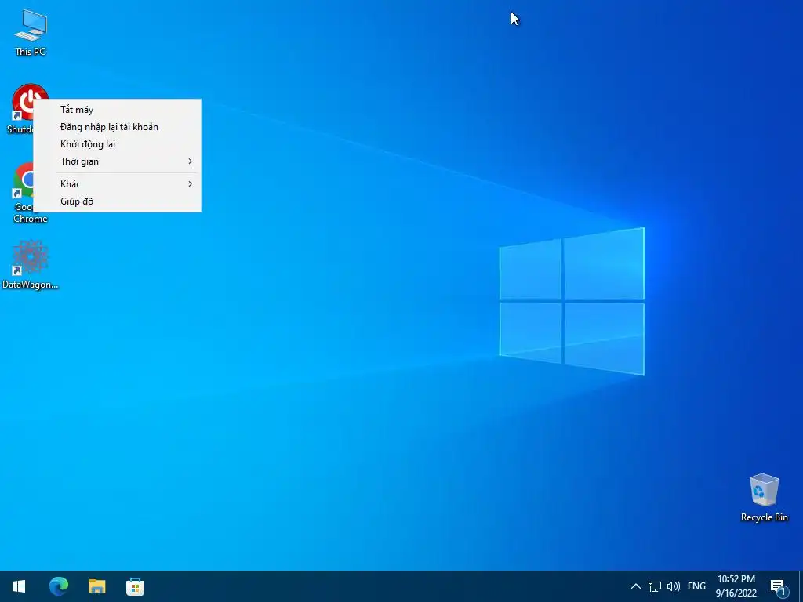Expand the arrow next to Khác
Screen dimensions: 803x602
(190, 183)
